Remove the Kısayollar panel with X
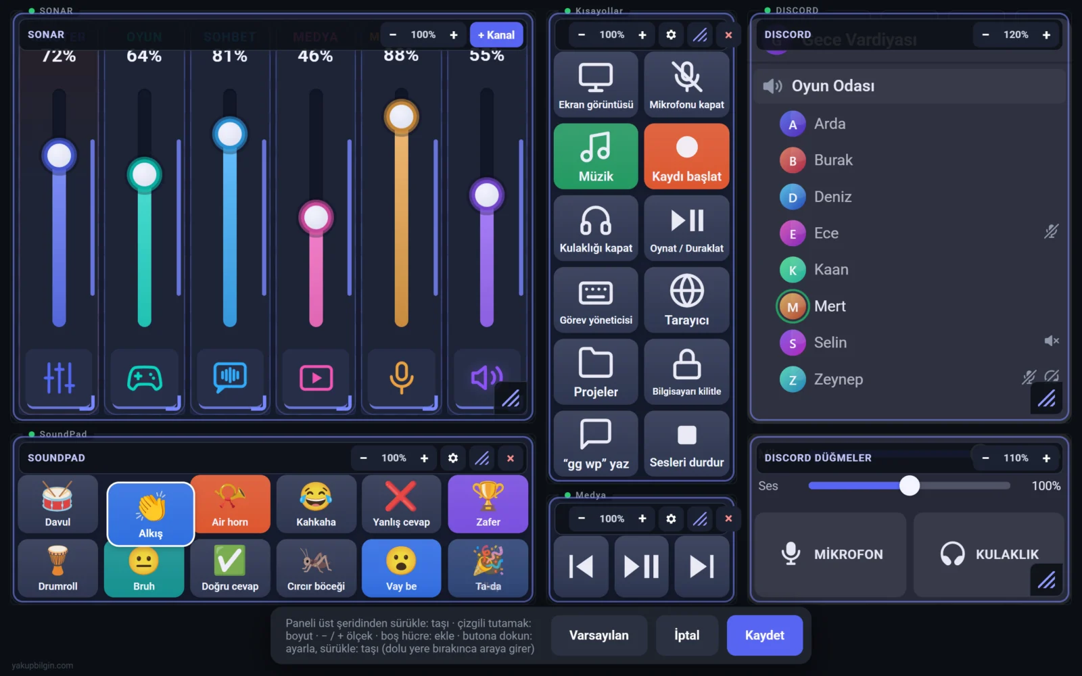 point(728,35)
